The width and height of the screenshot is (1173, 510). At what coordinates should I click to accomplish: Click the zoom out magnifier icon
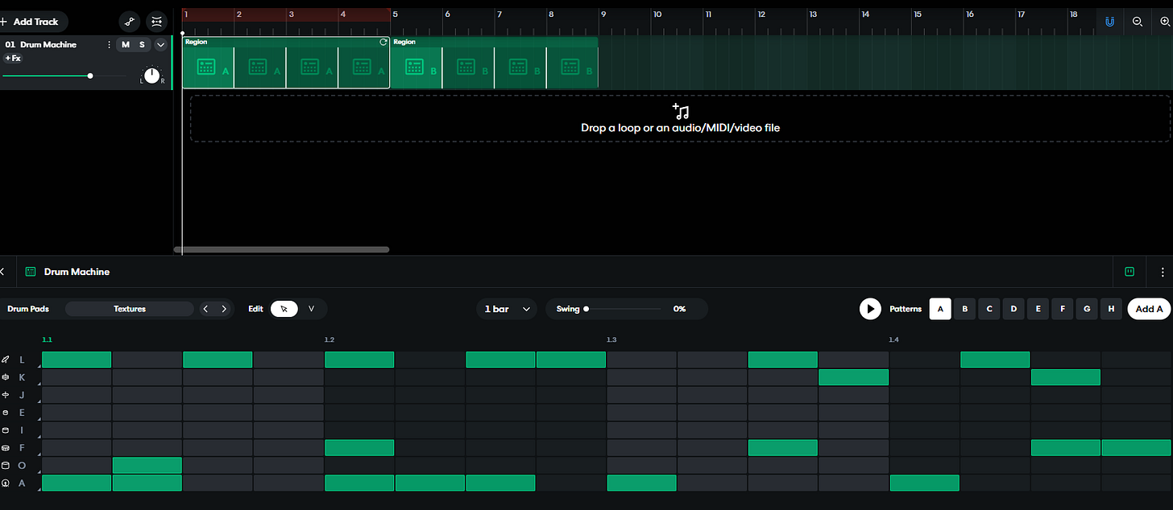coord(1138,22)
